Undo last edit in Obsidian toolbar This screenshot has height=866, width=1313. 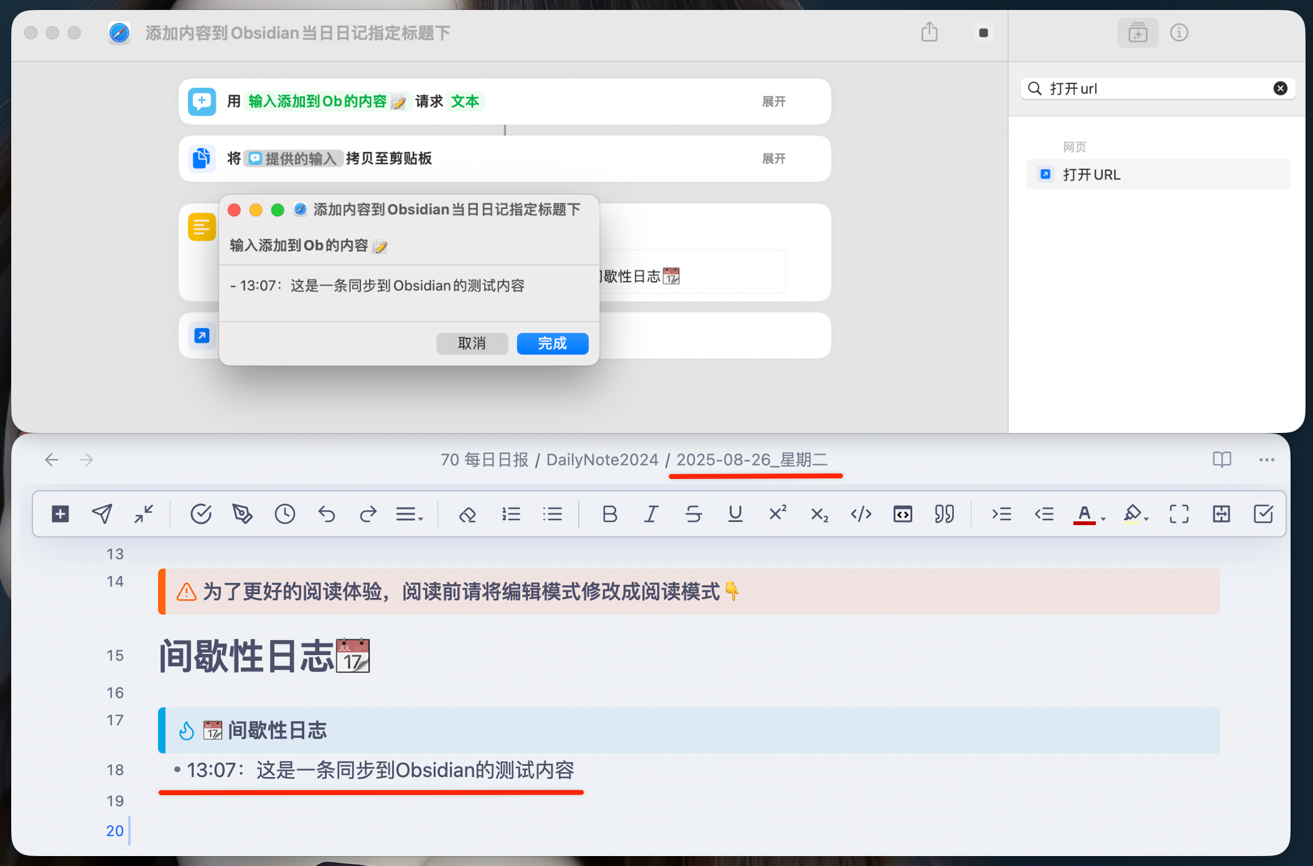pyautogui.click(x=327, y=514)
